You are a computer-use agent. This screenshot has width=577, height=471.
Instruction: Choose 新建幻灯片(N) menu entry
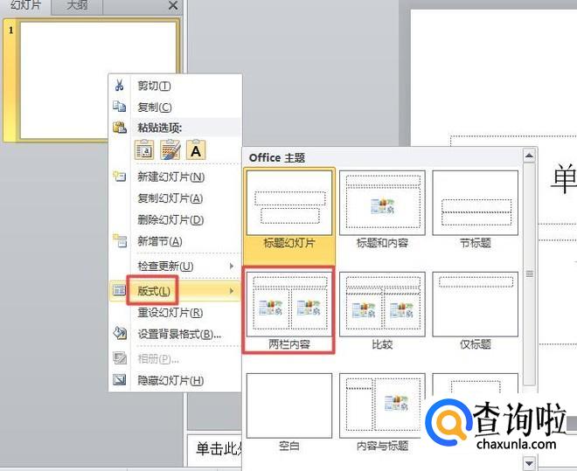tap(175, 177)
